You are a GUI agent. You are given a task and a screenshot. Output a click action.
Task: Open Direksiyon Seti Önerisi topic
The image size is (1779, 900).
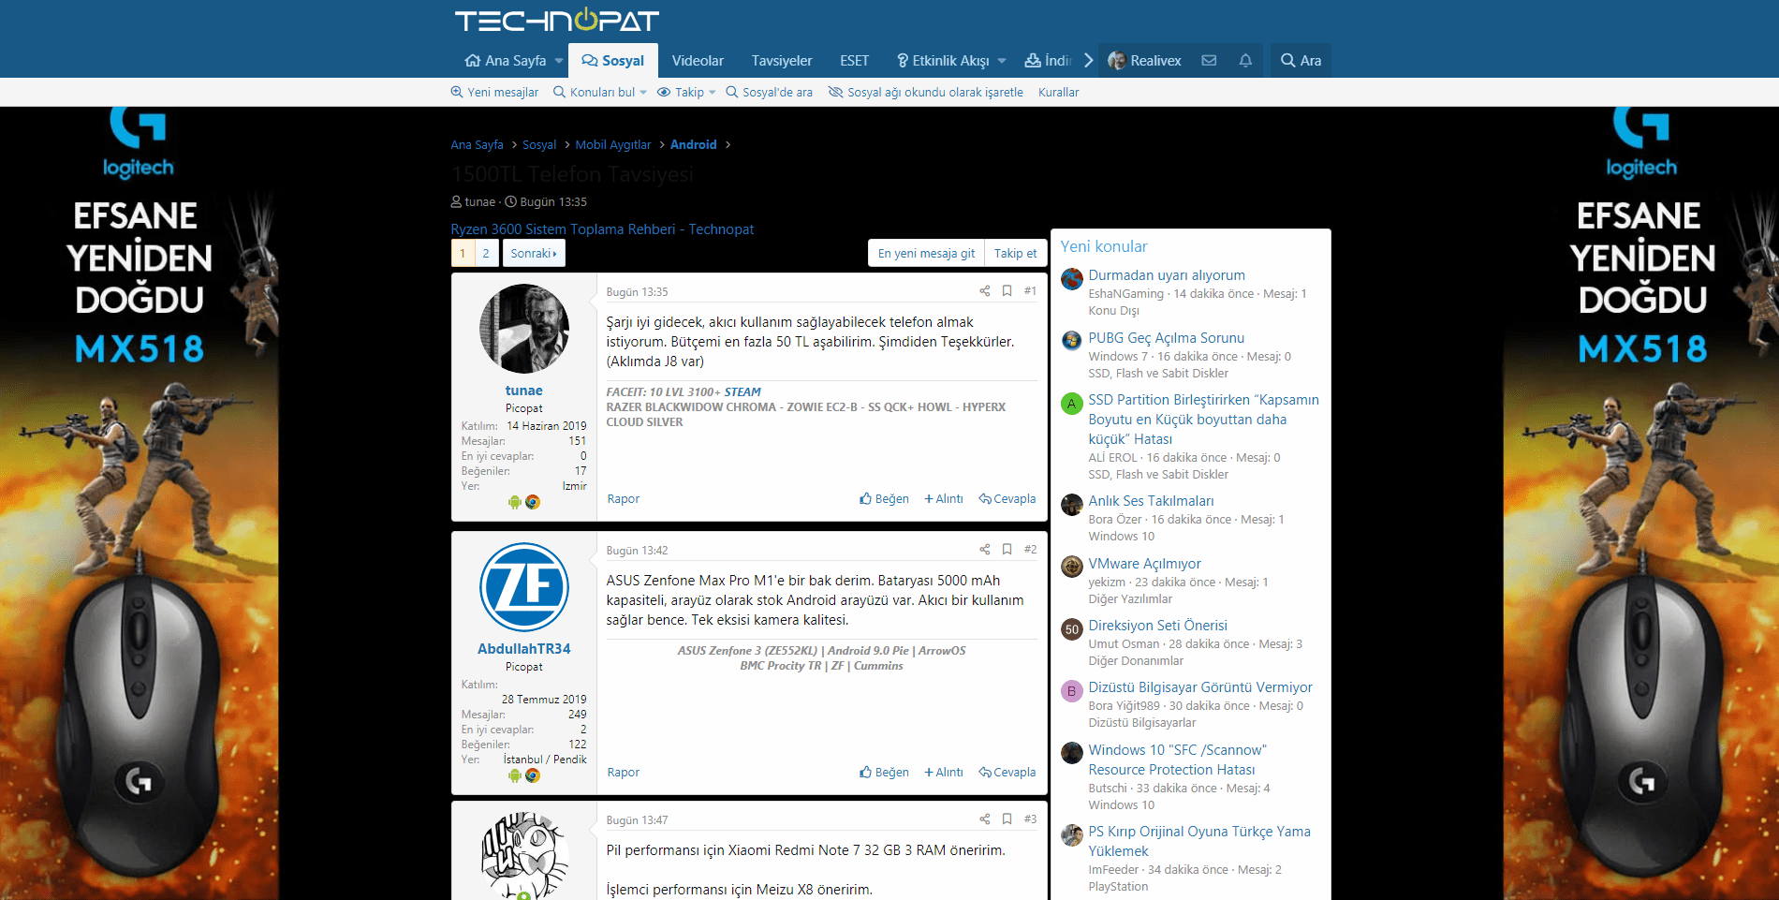click(1157, 626)
